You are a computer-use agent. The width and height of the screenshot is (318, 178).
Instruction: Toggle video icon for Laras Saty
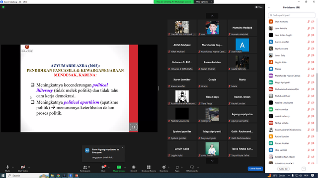coord(313,55)
